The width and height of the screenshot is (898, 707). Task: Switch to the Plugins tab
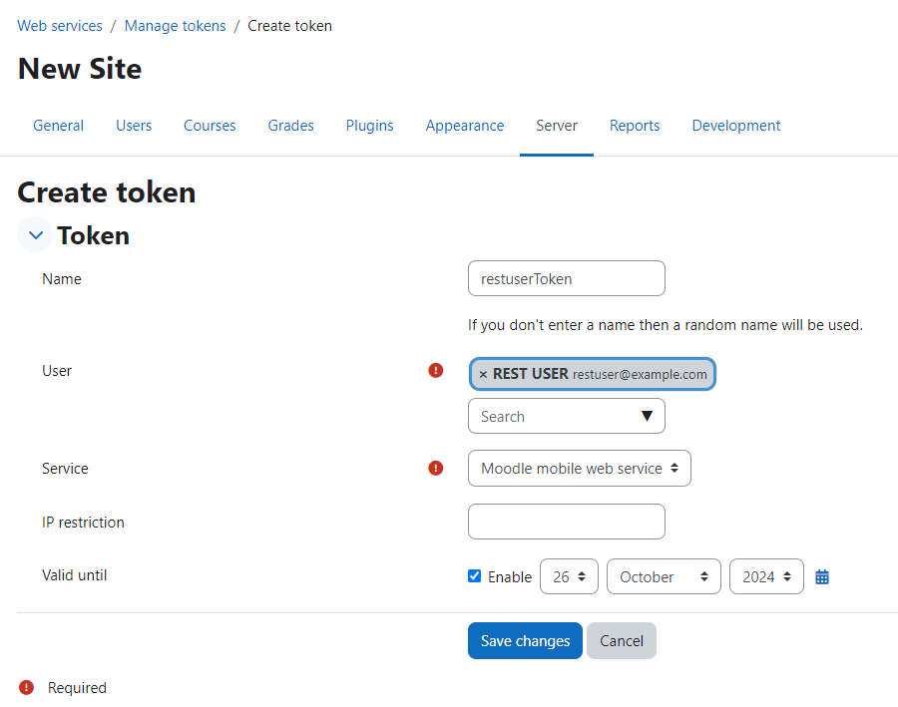click(369, 126)
